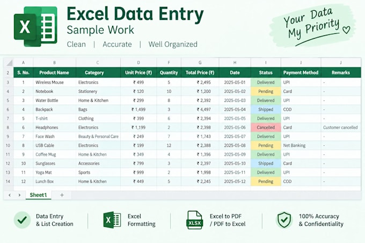The width and height of the screenshot is (365, 243).
Task: Click the 'S. No.' header cell
Action: pos(23,72)
